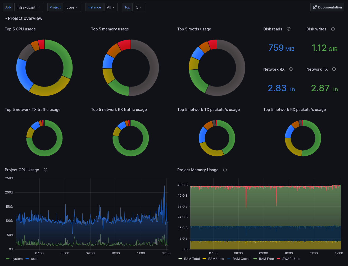Expand the Top count dropdown showing 5

point(139,7)
